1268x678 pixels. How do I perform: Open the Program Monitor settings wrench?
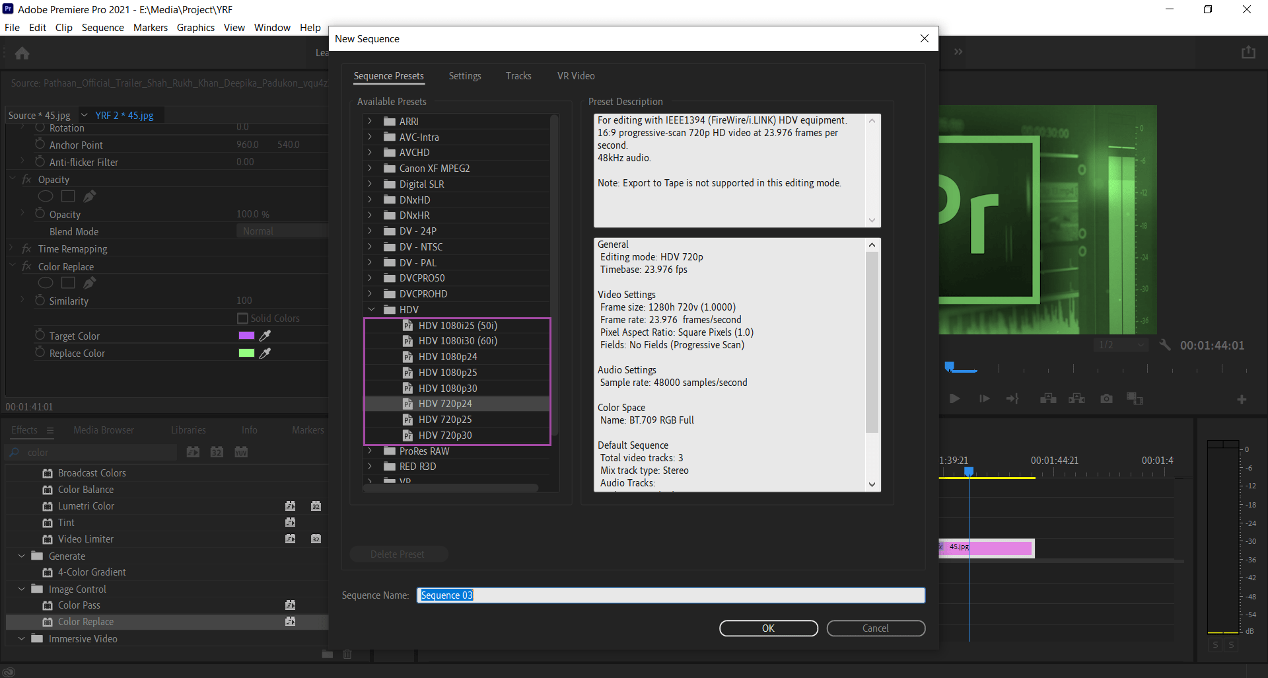coord(1165,345)
